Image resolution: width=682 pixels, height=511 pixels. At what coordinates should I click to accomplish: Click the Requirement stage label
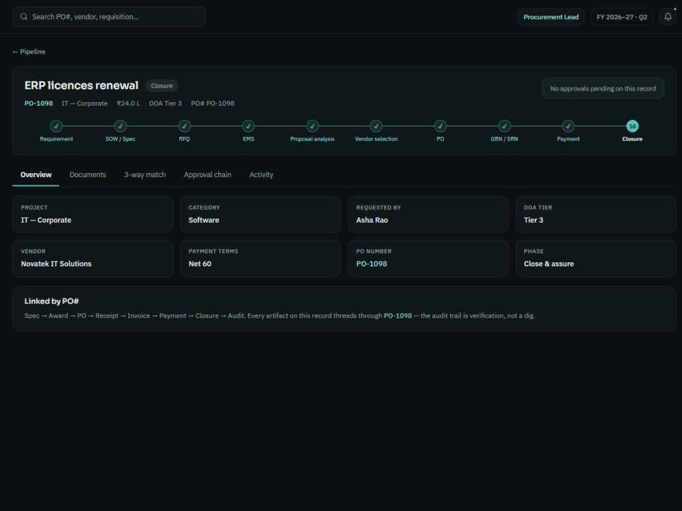(56, 139)
